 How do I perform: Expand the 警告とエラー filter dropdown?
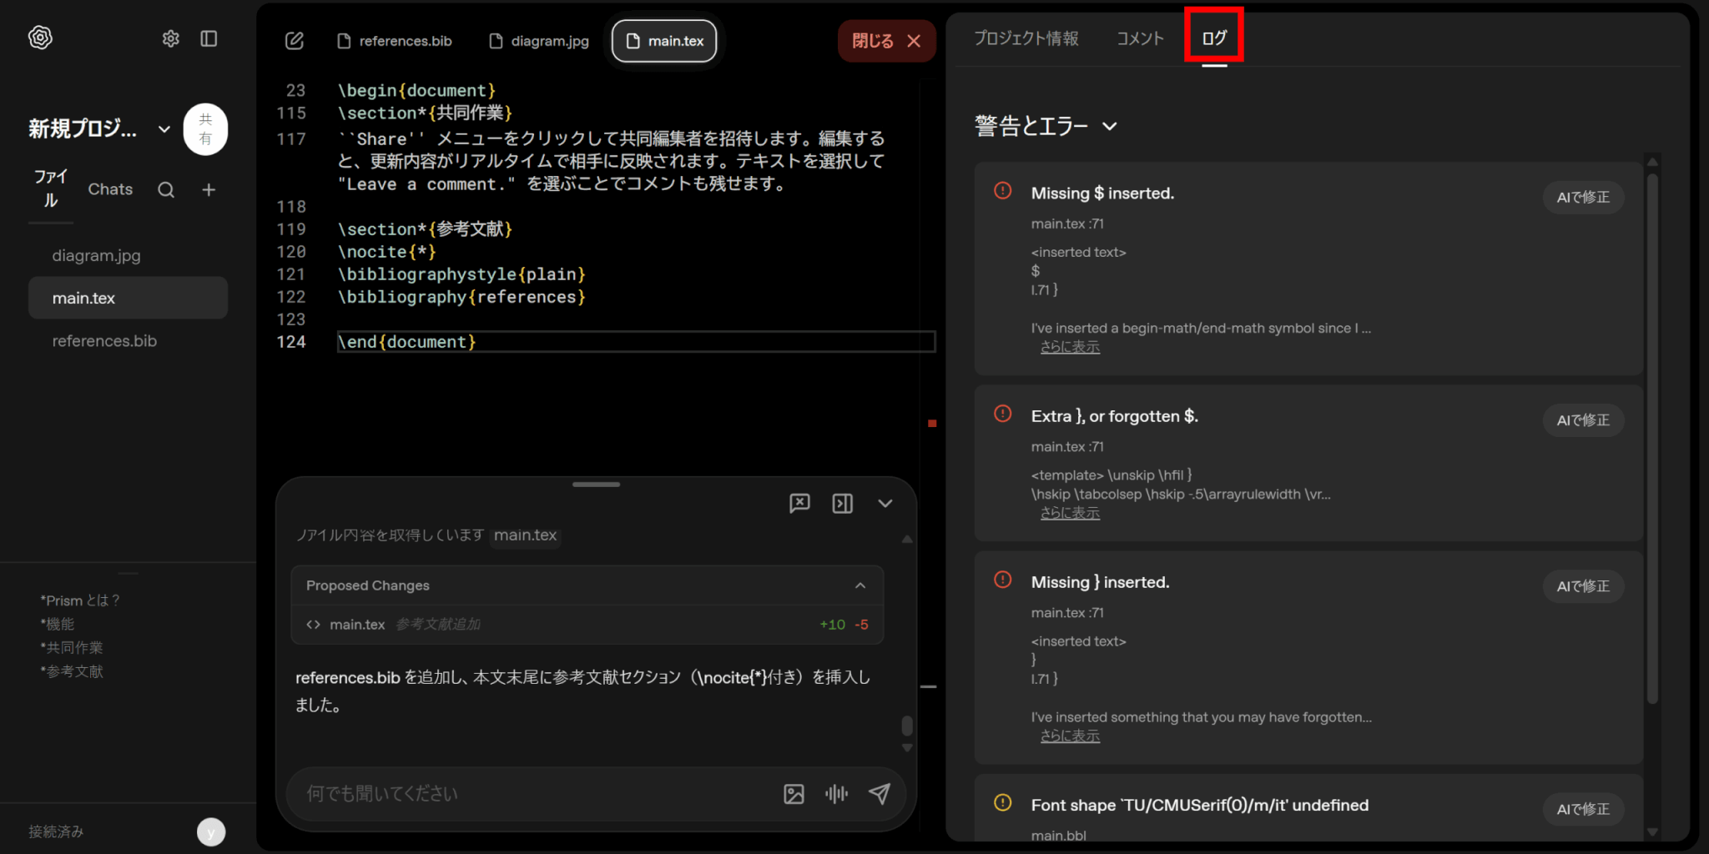(x=1109, y=127)
